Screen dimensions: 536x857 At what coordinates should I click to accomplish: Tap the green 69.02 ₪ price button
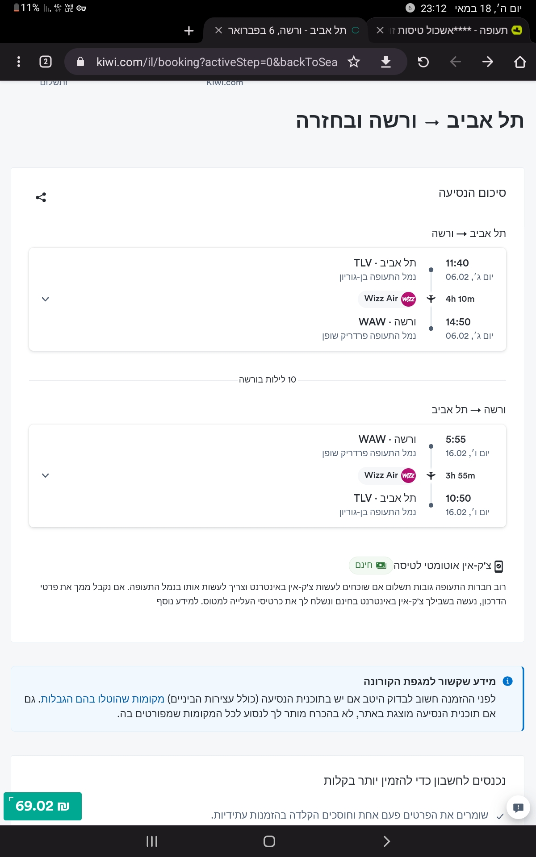pos(42,806)
